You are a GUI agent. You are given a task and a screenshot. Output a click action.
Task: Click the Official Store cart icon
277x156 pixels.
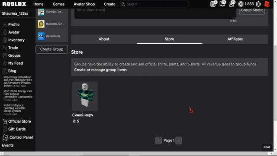point(5,121)
